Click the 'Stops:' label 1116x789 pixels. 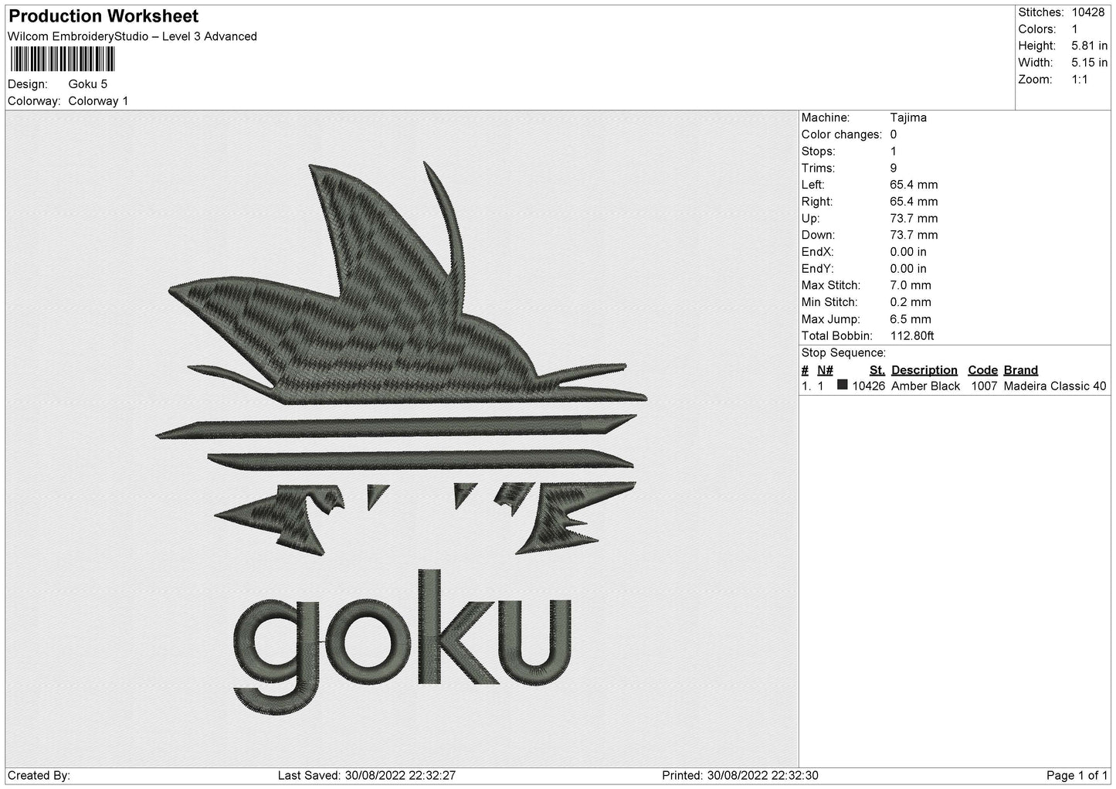pyautogui.click(x=818, y=151)
